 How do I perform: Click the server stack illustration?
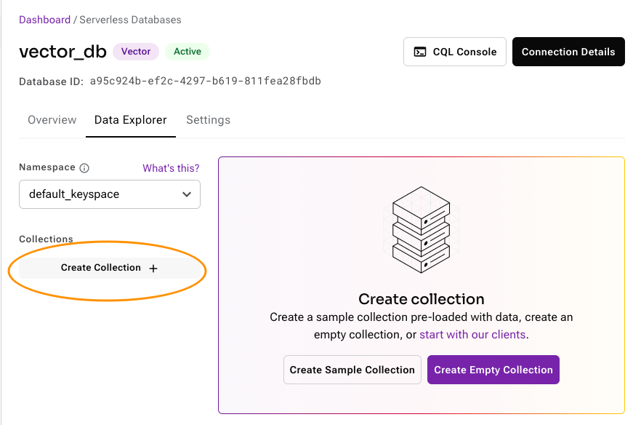pos(421,230)
